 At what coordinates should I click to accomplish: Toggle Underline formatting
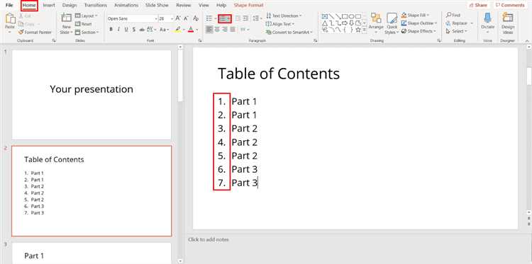pyautogui.click(x=126, y=30)
